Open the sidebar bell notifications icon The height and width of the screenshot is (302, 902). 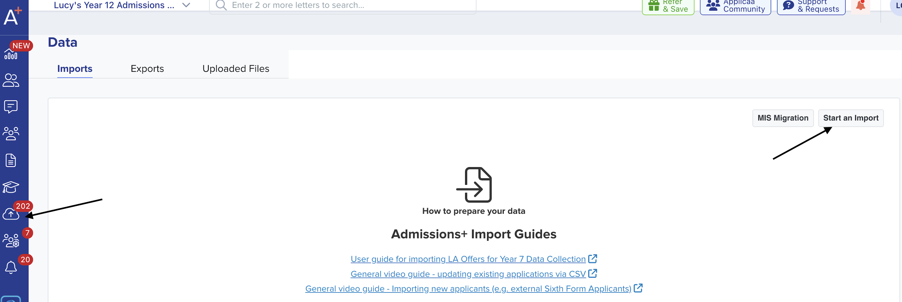point(11,267)
